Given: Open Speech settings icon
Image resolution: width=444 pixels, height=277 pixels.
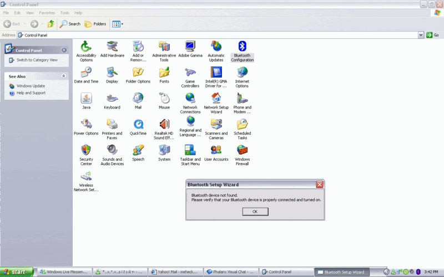Looking at the screenshot, I should click(138, 153).
